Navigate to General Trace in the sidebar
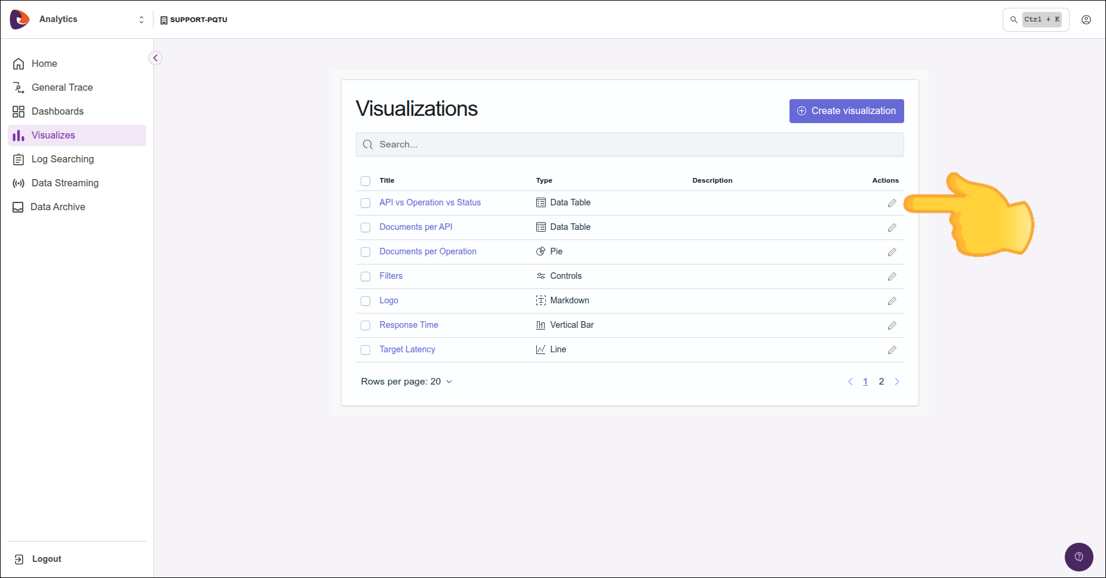 coord(62,87)
